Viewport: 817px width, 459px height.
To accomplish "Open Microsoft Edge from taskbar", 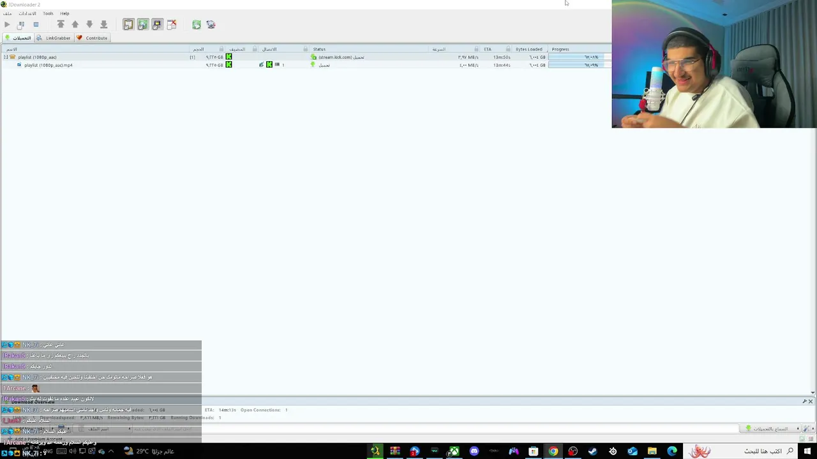I will [672, 451].
